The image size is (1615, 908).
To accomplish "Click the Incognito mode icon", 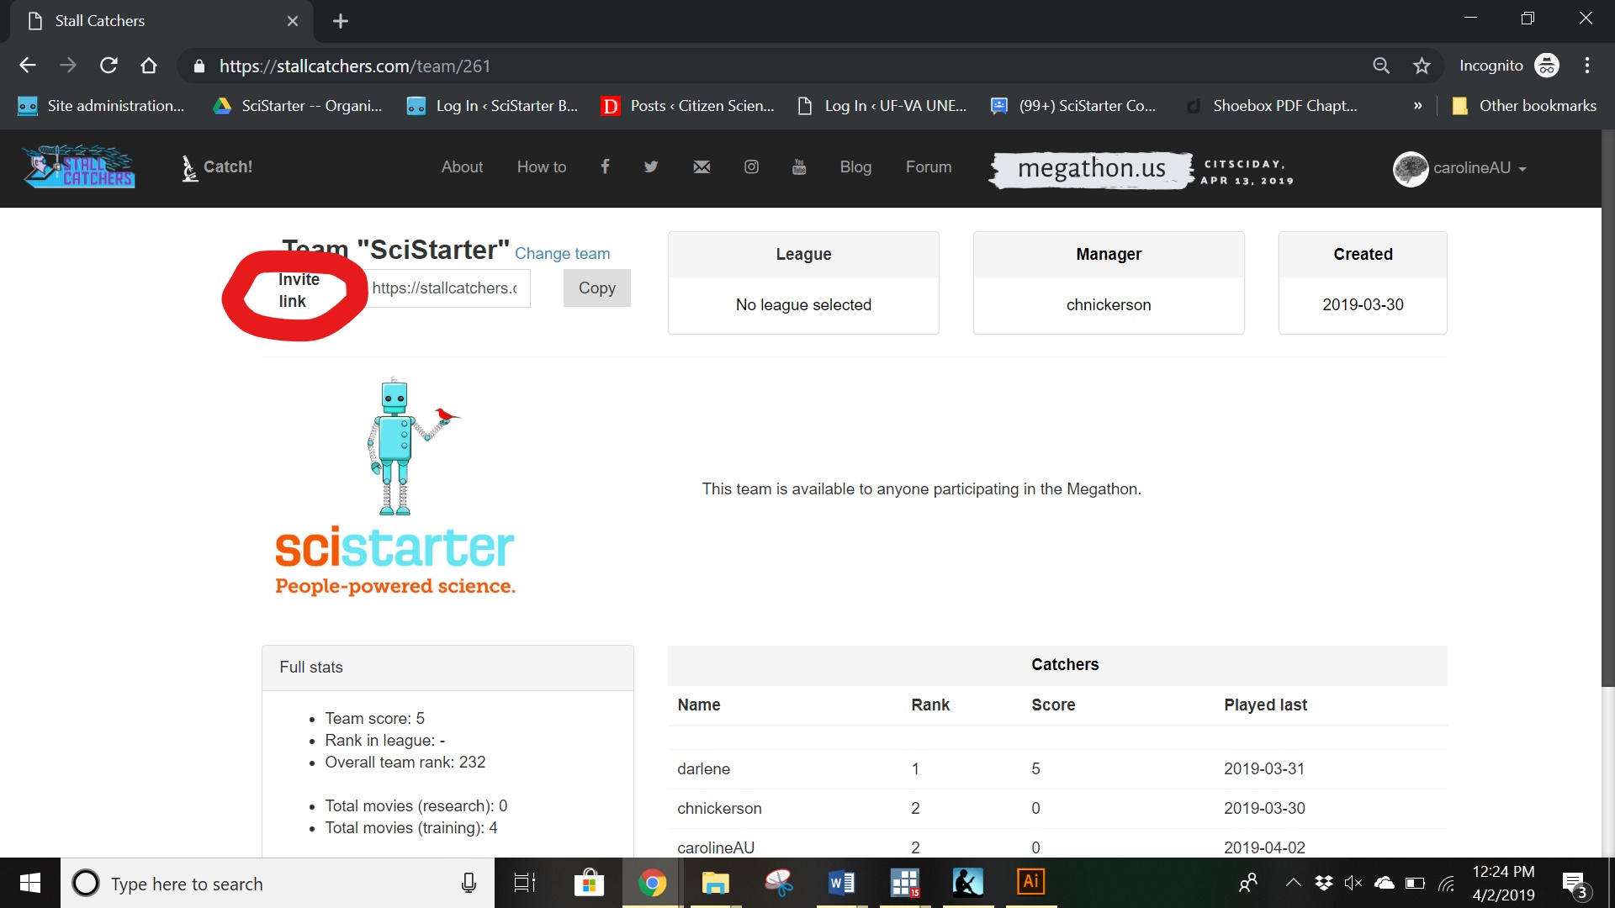I will coord(1547,66).
